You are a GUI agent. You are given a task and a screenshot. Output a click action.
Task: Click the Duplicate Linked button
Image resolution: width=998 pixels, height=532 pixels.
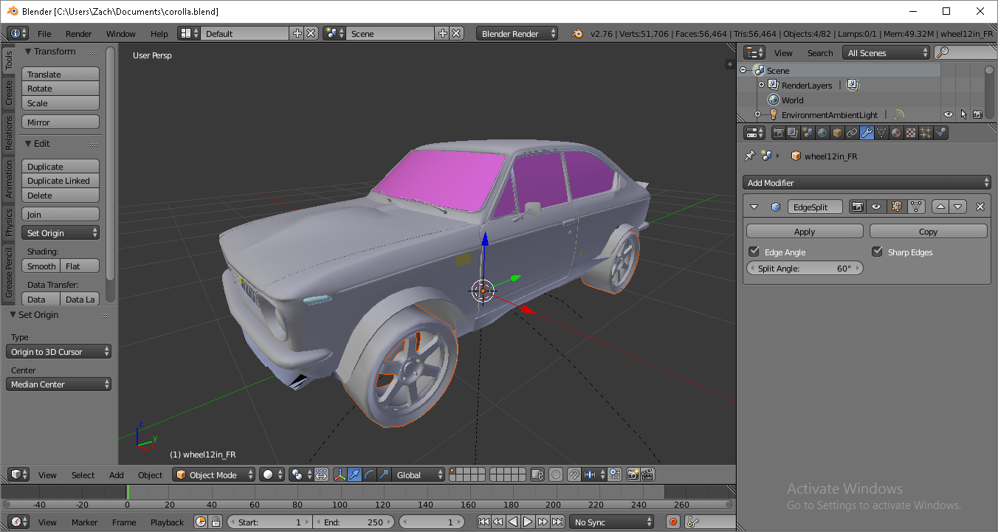pyautogui.click(x=60, y=181)
